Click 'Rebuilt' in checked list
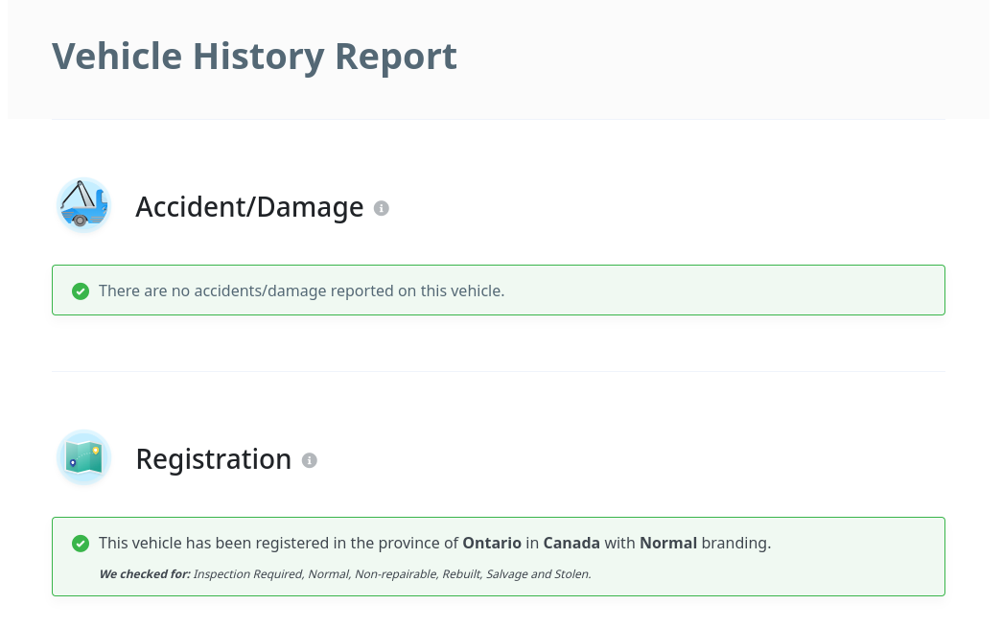The image size is (1002, 628). pyautogui.click(x=461, y=574)
